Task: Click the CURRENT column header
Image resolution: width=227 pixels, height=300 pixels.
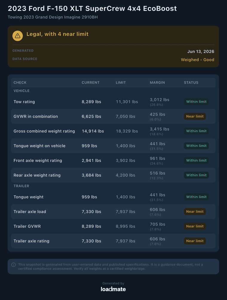Action: click(x=91, y=82)
